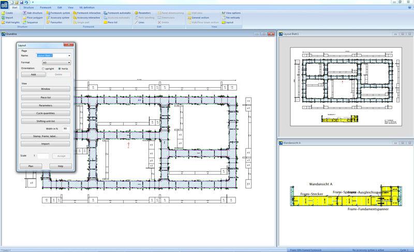Click the Width in % input field
414x252 pixels.
coord(66,128)
